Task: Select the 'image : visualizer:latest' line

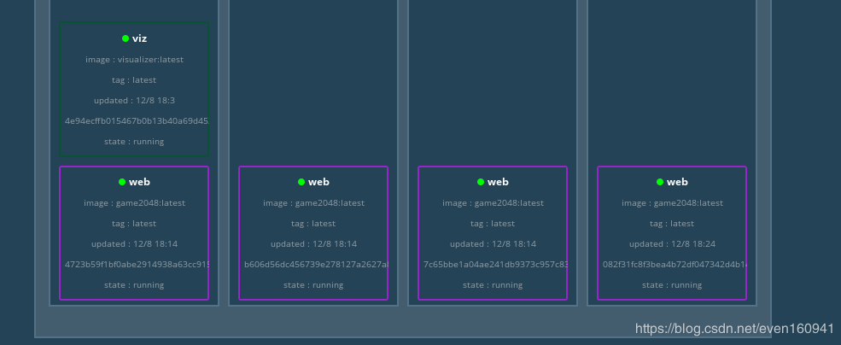Action: pyautogui.click(x=134, y=60)
